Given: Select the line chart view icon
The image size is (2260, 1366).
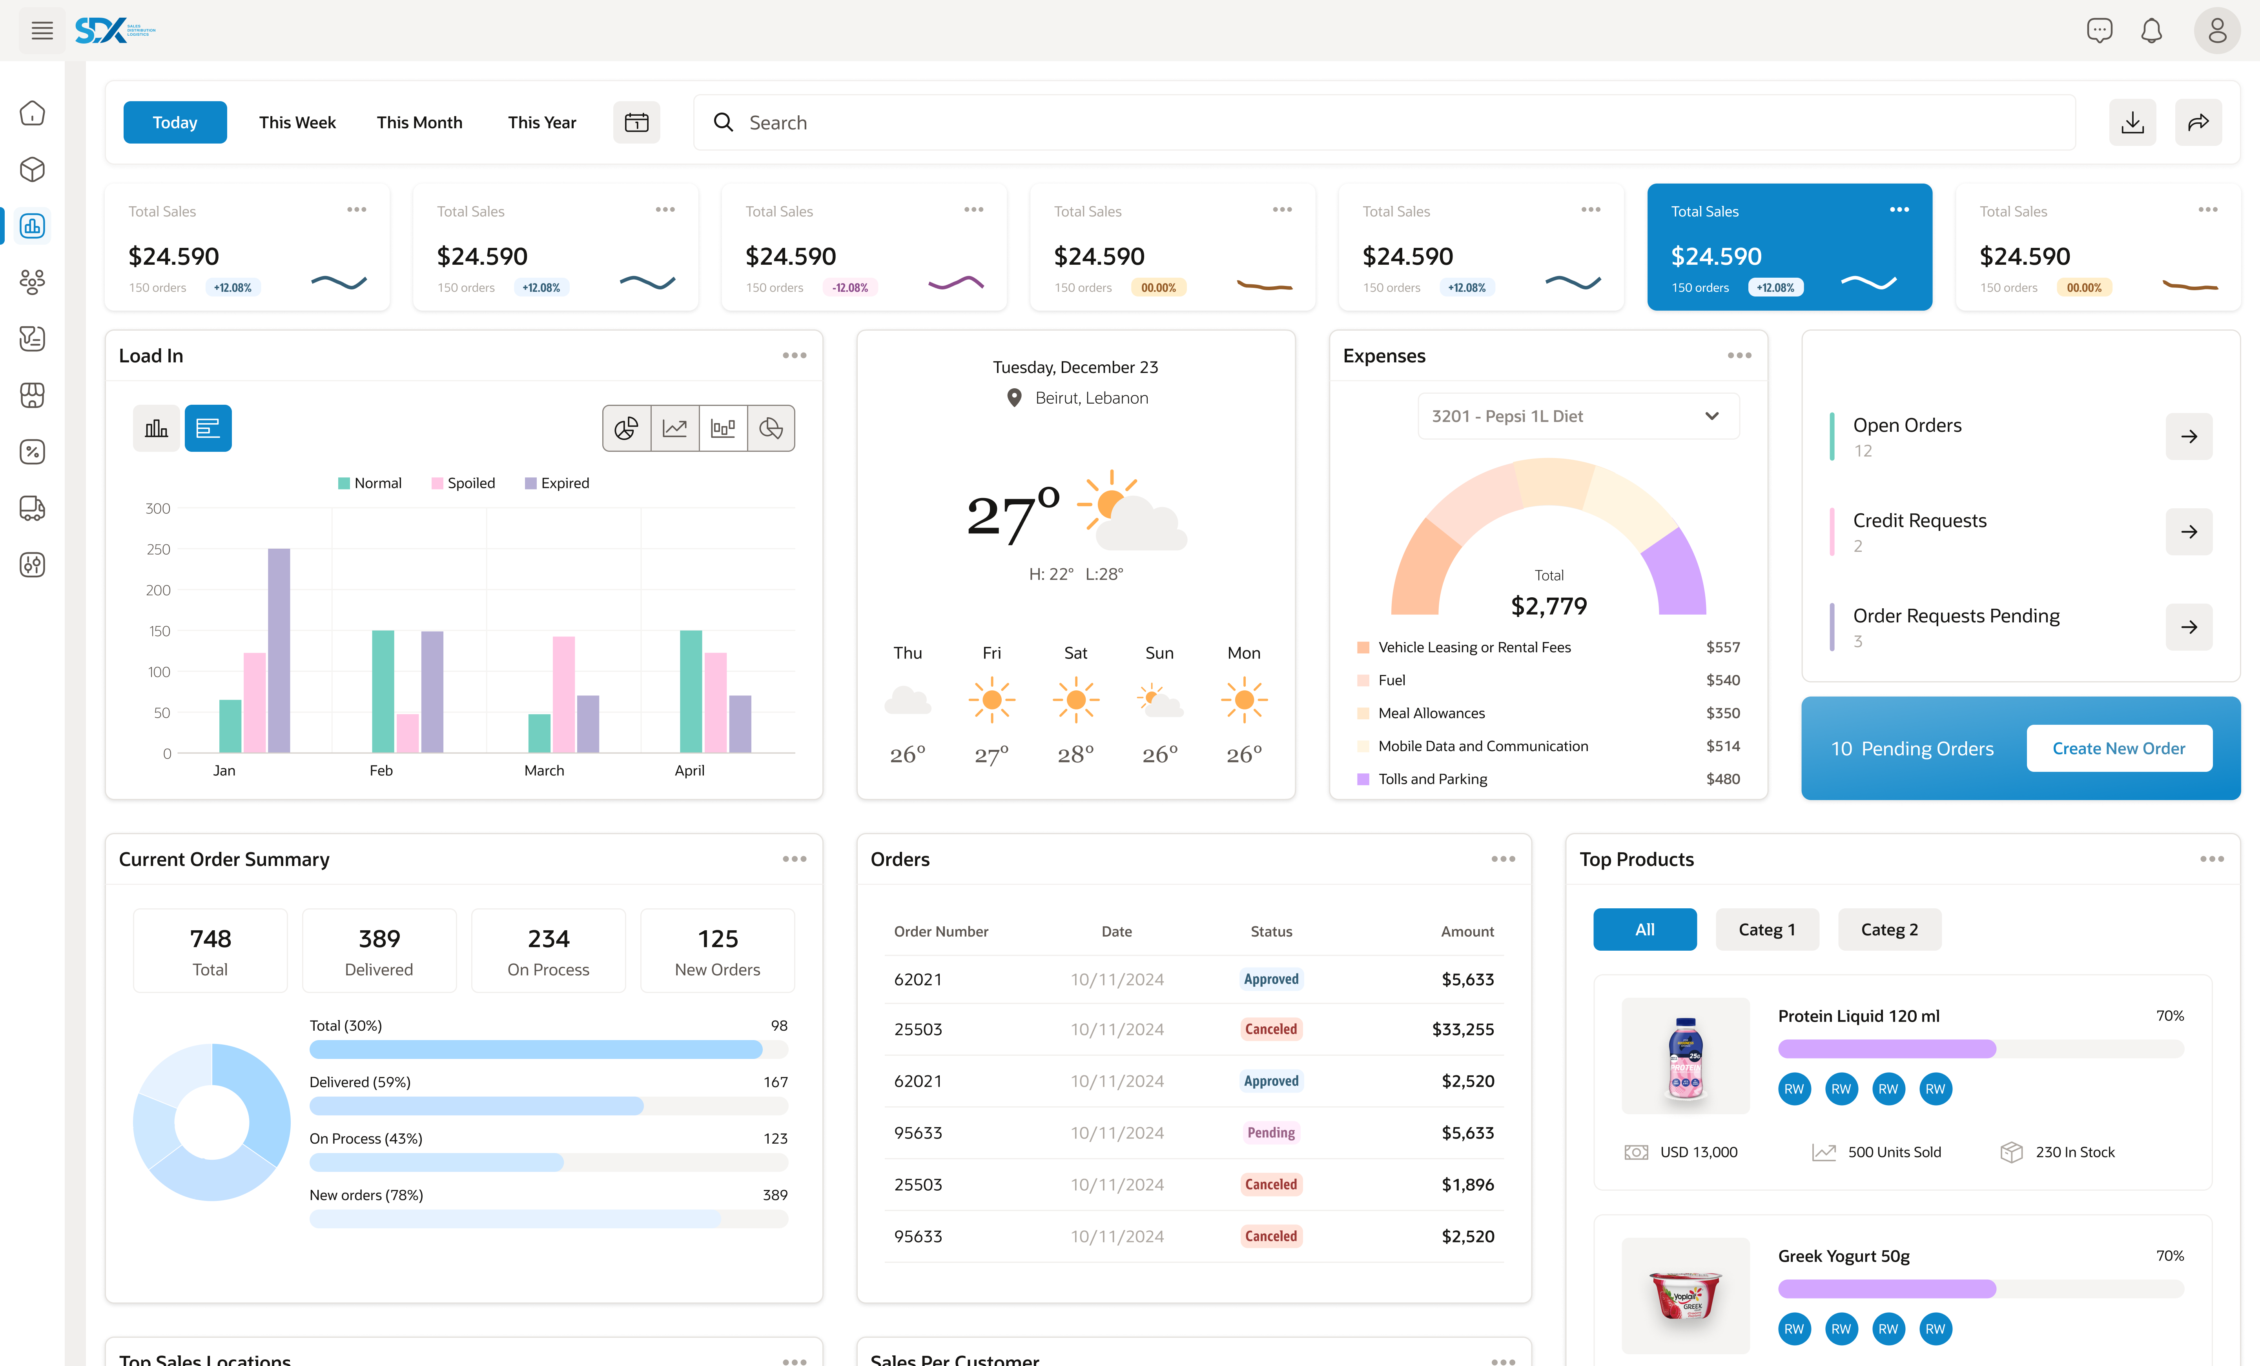Looking at the screenshot, I should pyautogui.click(x=675, y=428).
